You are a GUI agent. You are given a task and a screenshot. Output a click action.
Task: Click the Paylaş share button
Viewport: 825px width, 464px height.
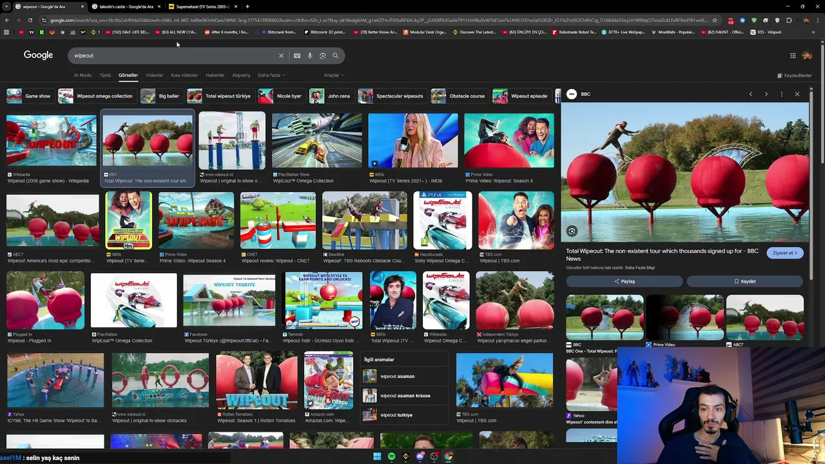pos(624,281)
